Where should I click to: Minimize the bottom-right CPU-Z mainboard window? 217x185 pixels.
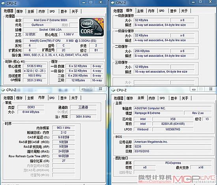pos(194,89)
